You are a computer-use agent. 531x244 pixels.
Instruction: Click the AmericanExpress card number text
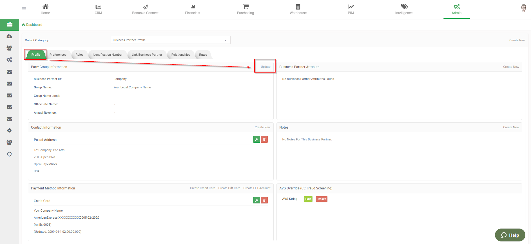66,218
